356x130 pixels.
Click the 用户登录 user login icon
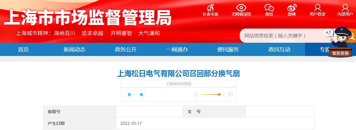317,8
